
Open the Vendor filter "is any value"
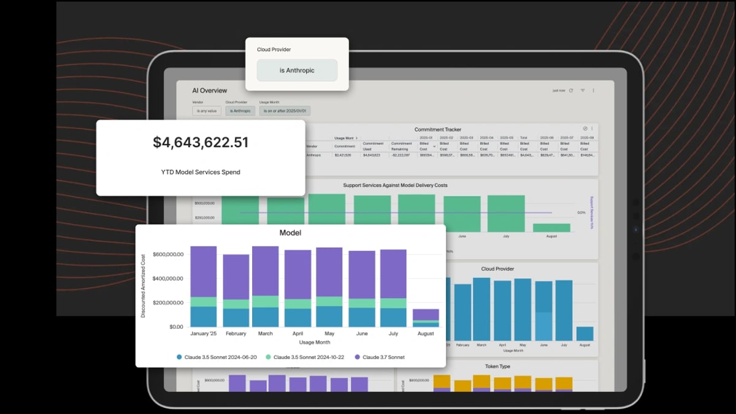pos(207,111)
